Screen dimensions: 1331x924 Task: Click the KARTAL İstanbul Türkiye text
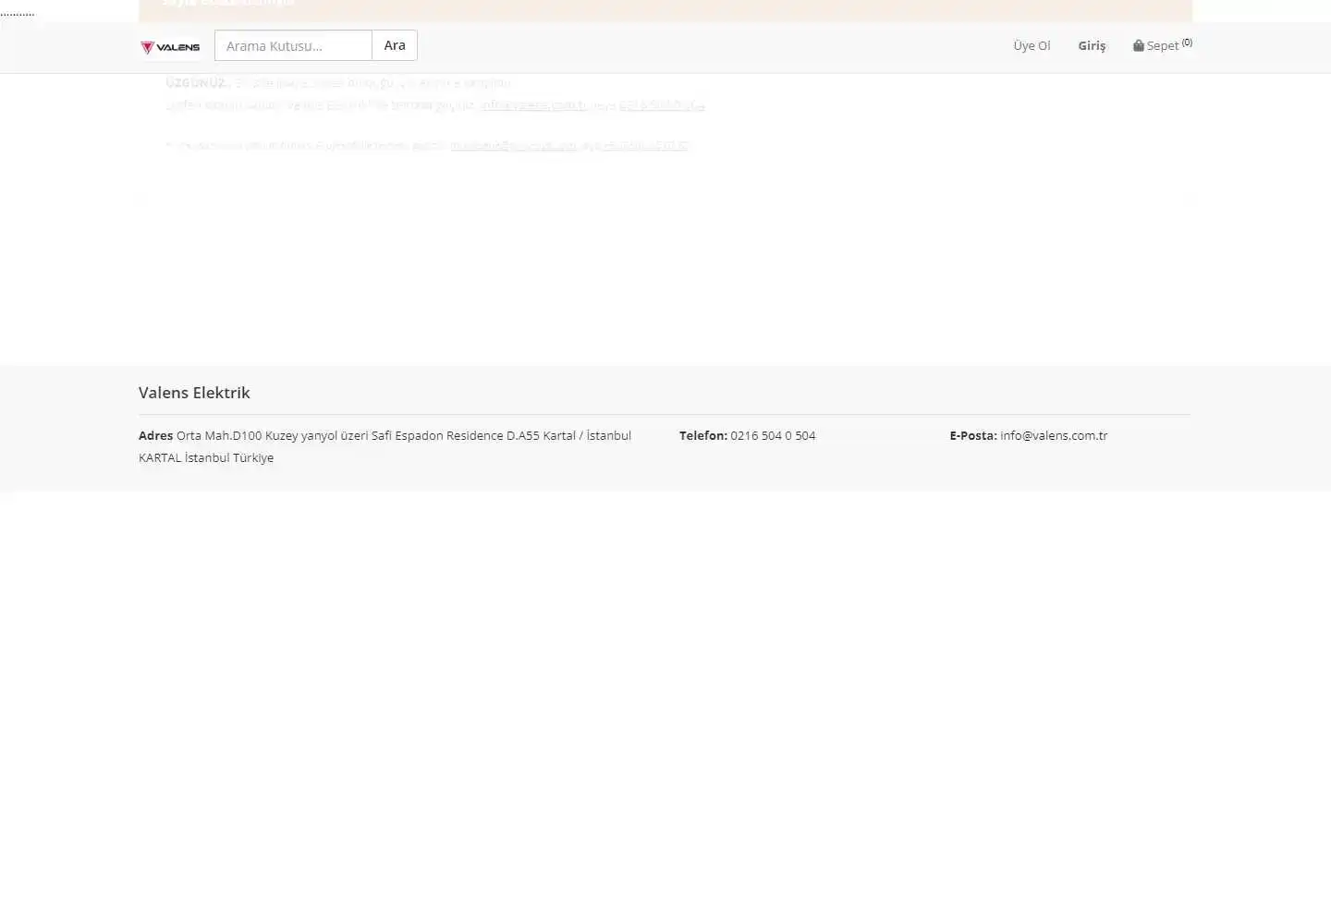206,457
